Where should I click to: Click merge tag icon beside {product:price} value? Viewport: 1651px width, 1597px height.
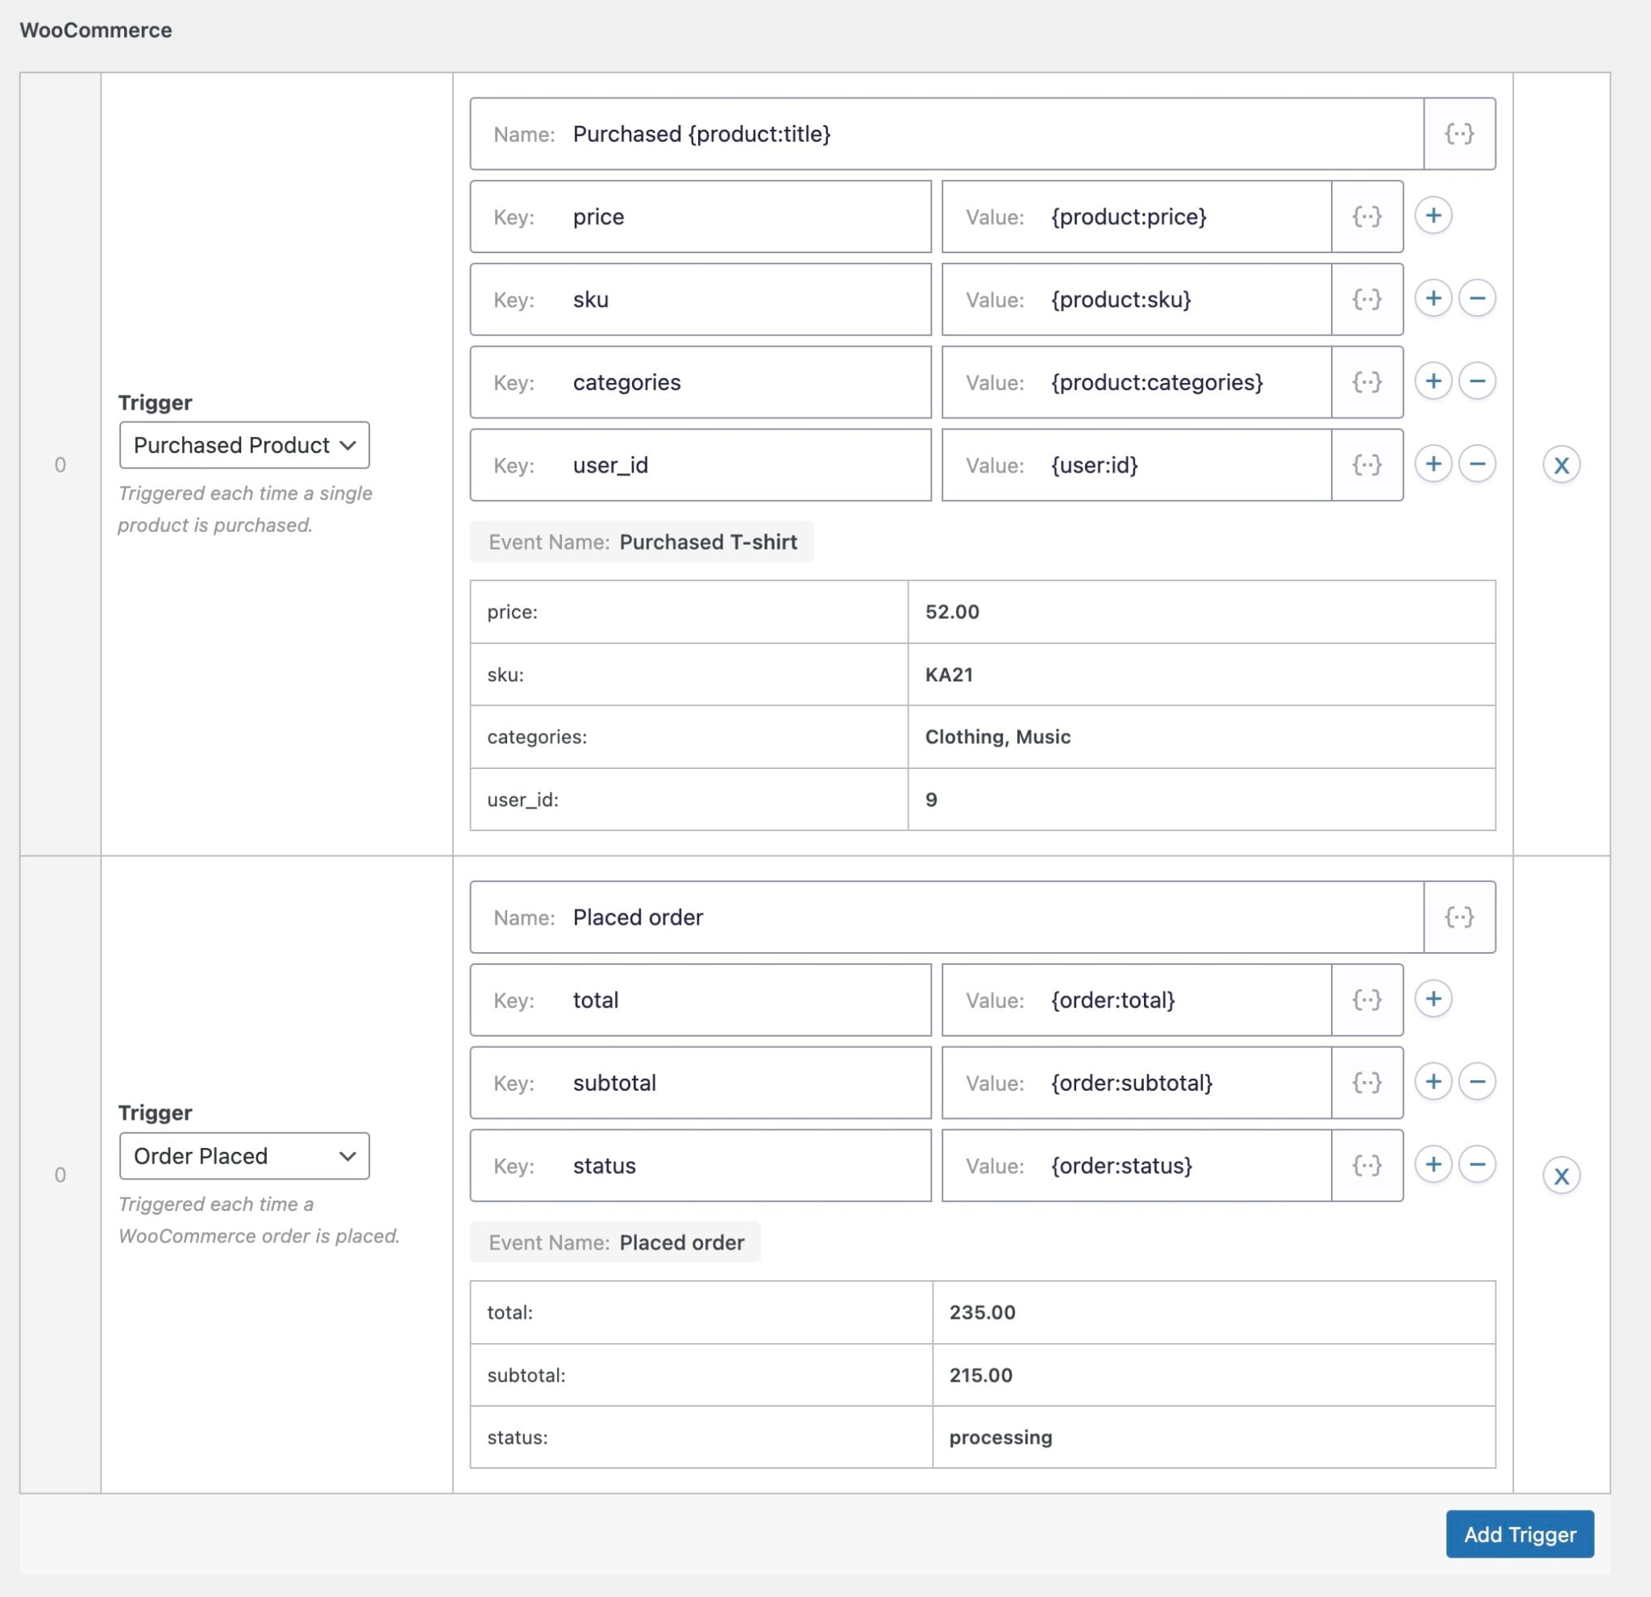1366,217
